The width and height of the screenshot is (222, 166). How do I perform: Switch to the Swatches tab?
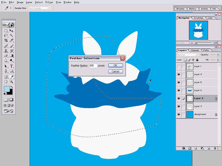pyautogui.click(x=199, y=18)
